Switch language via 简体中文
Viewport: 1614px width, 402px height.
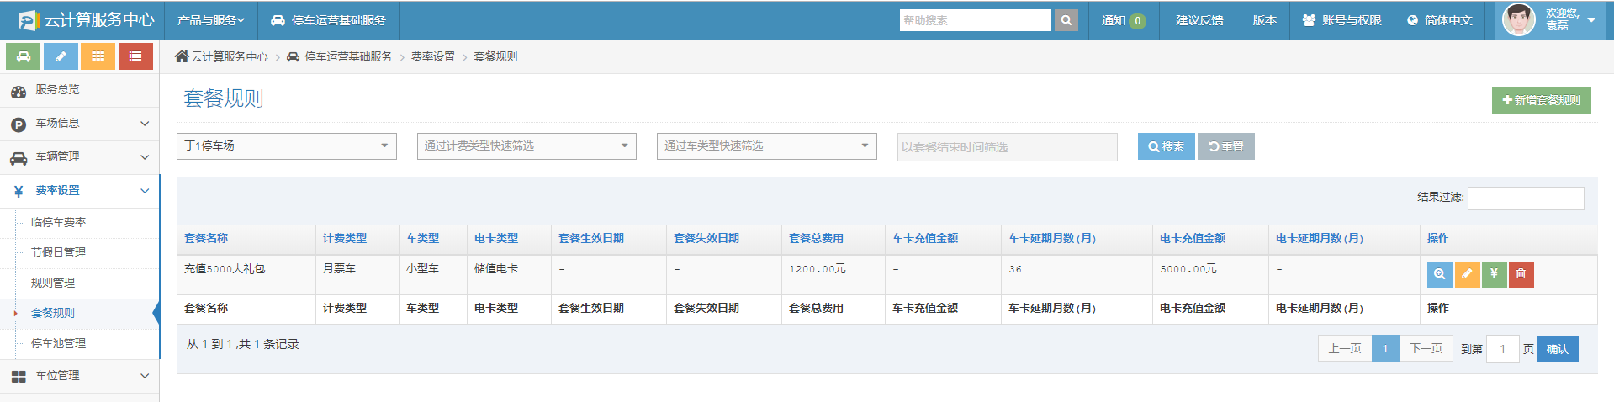[1440, 20]
